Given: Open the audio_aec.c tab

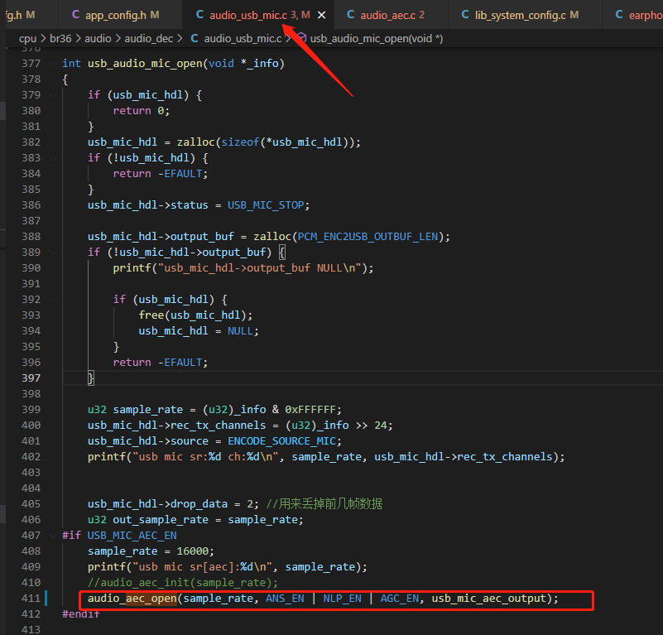Looking at the screenshot, I should (x=385, y=15).
